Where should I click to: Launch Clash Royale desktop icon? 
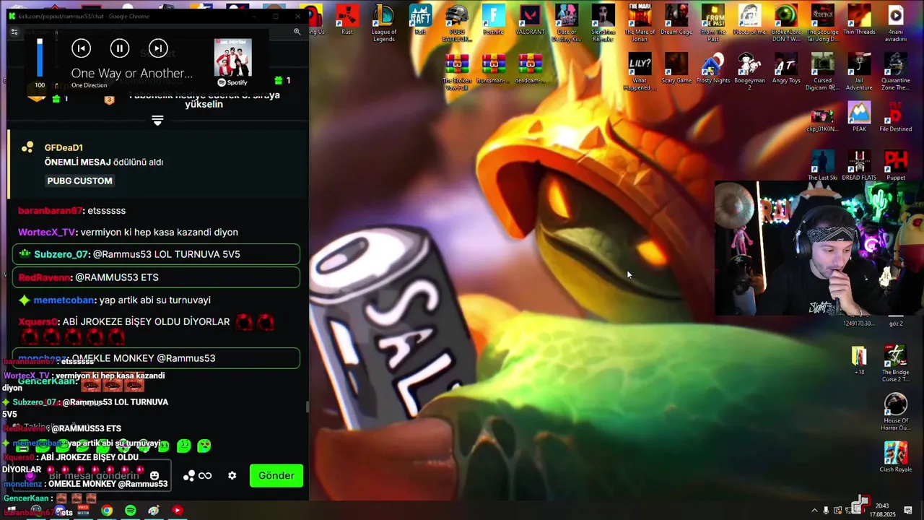(896, 456)
